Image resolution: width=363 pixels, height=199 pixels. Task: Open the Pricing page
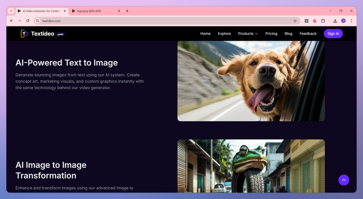(271, 34)
